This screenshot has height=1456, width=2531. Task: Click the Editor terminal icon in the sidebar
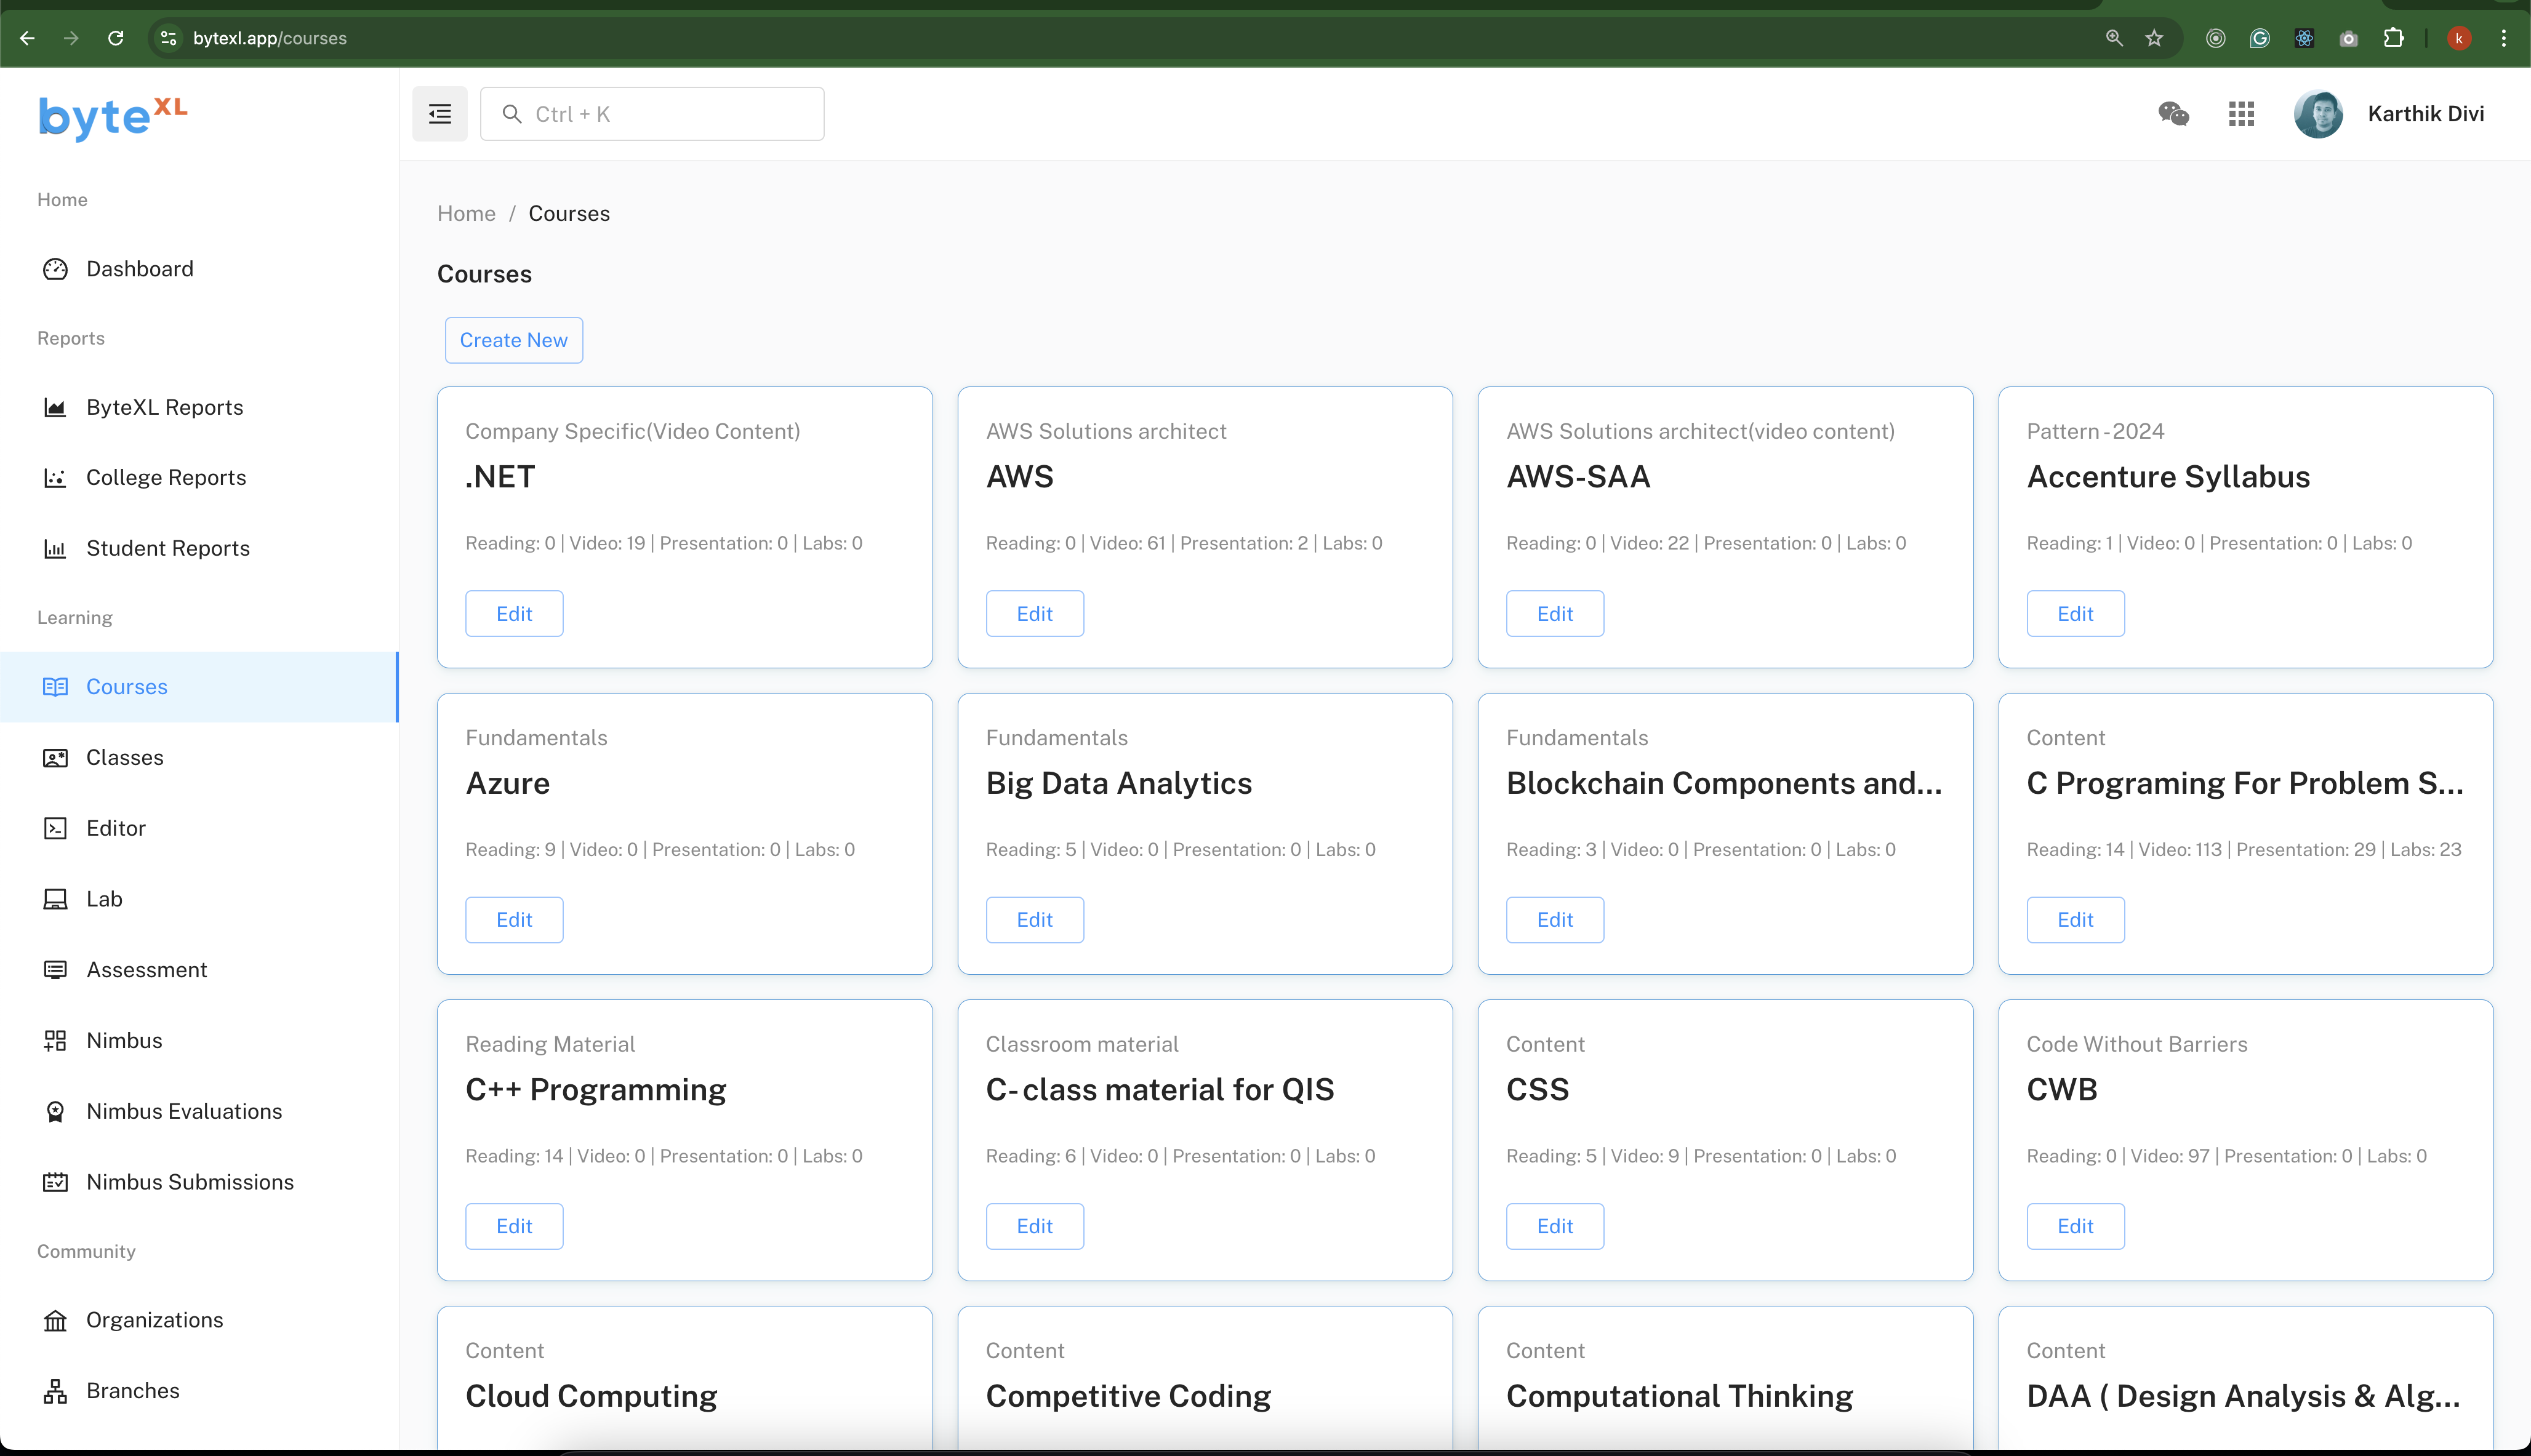pos(55,828)
